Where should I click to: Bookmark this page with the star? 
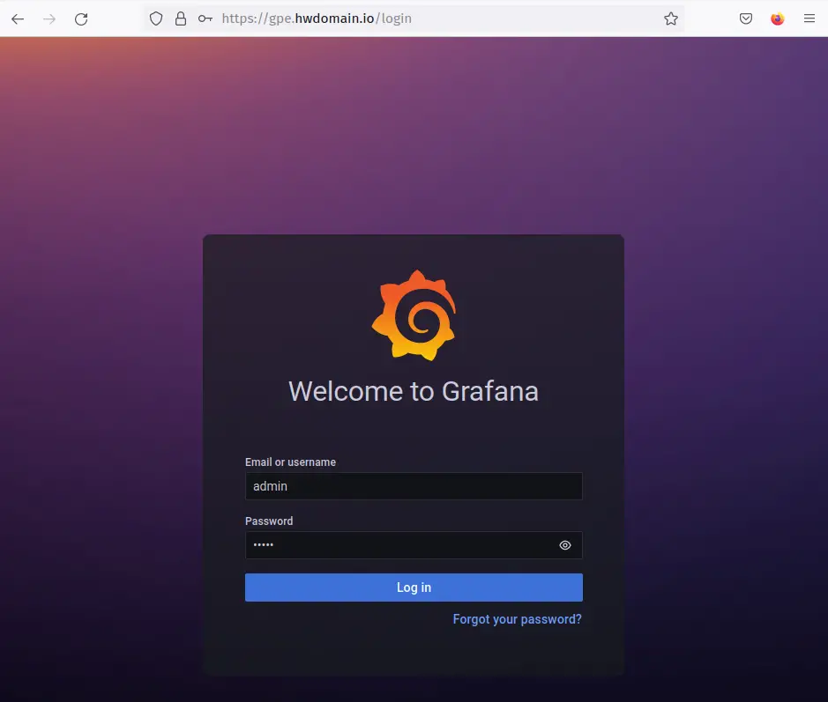(x=671, y=19)
